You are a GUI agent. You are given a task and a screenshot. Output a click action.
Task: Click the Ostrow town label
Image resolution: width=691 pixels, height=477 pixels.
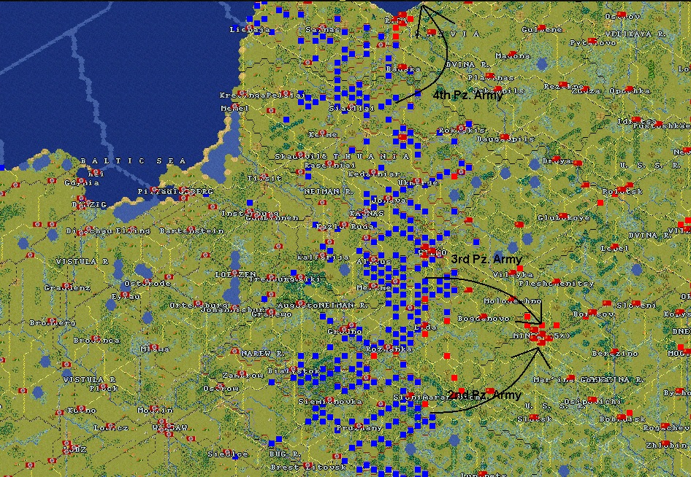[221, 389]
